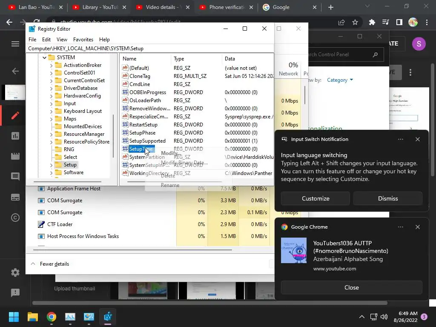Image resolution: width=436 pixels, height=327 pixels.
Task: Click Close on Google Chrome notification
Action: click(351, 287)
